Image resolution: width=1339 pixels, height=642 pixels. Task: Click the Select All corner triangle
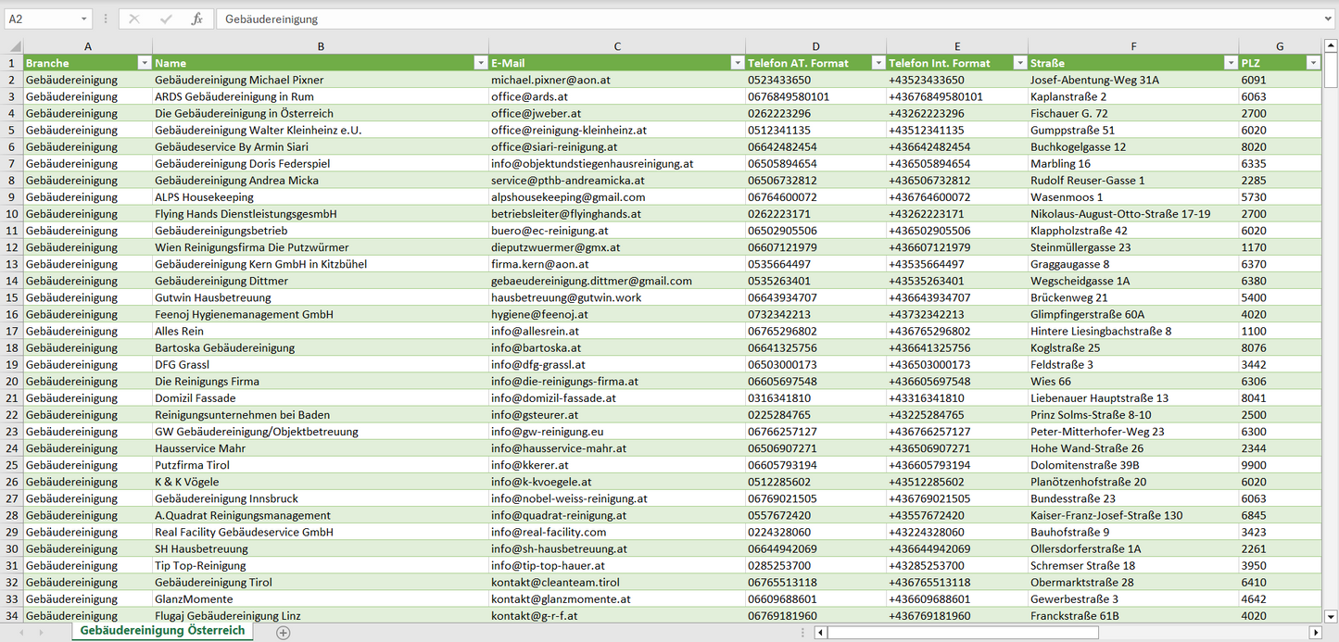point(14,46)
